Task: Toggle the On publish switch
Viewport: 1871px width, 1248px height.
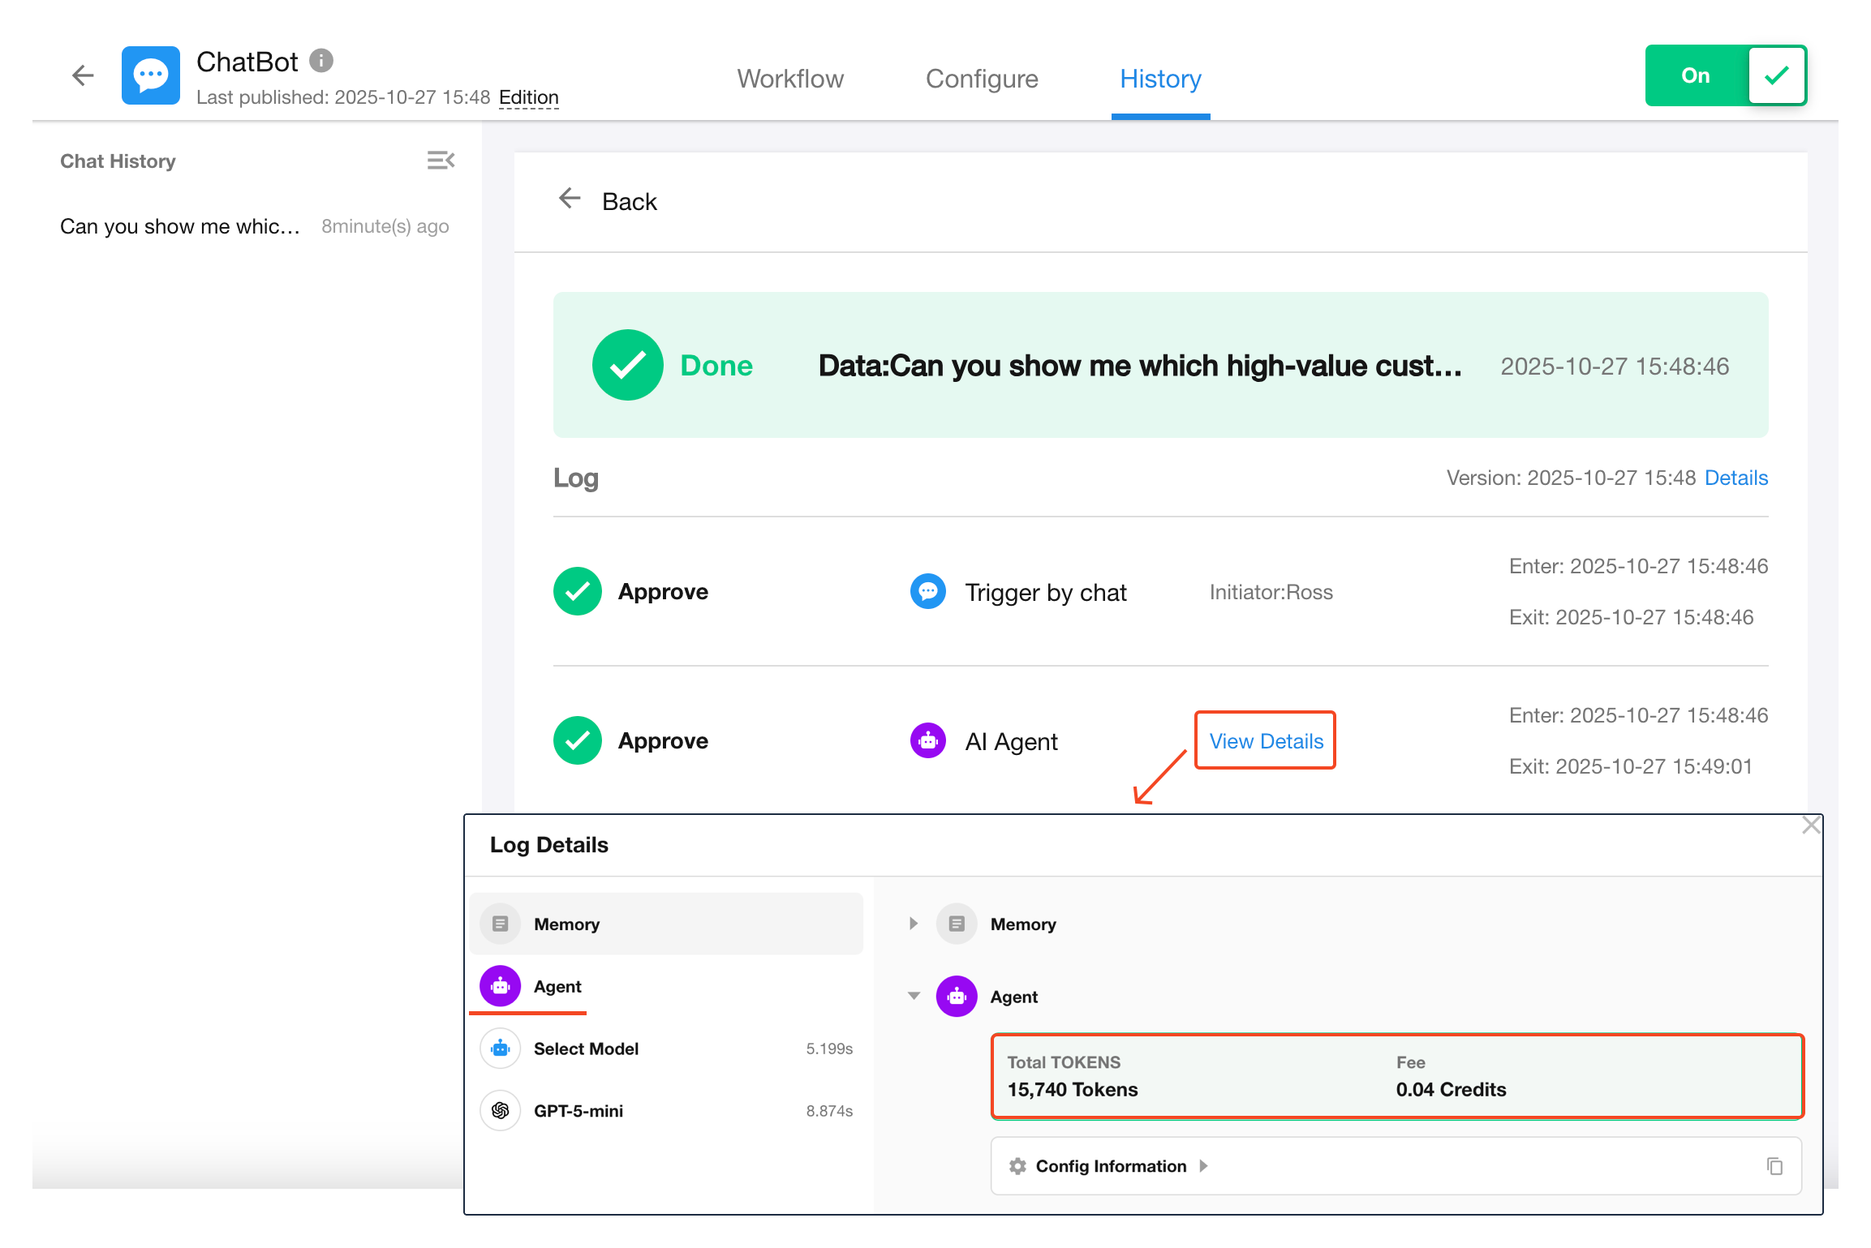Action: pos(1726,75)
